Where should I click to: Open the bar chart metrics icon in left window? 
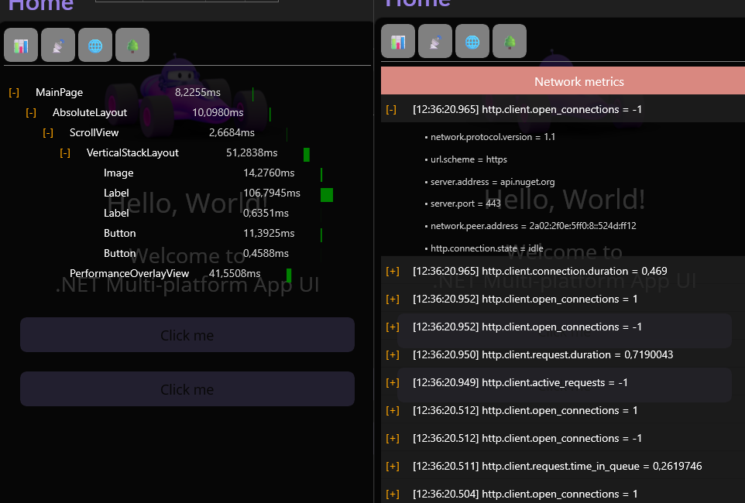(21, 45)
